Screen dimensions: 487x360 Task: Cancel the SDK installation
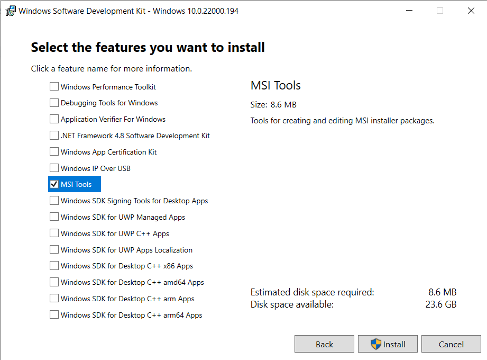click(451, 344)
